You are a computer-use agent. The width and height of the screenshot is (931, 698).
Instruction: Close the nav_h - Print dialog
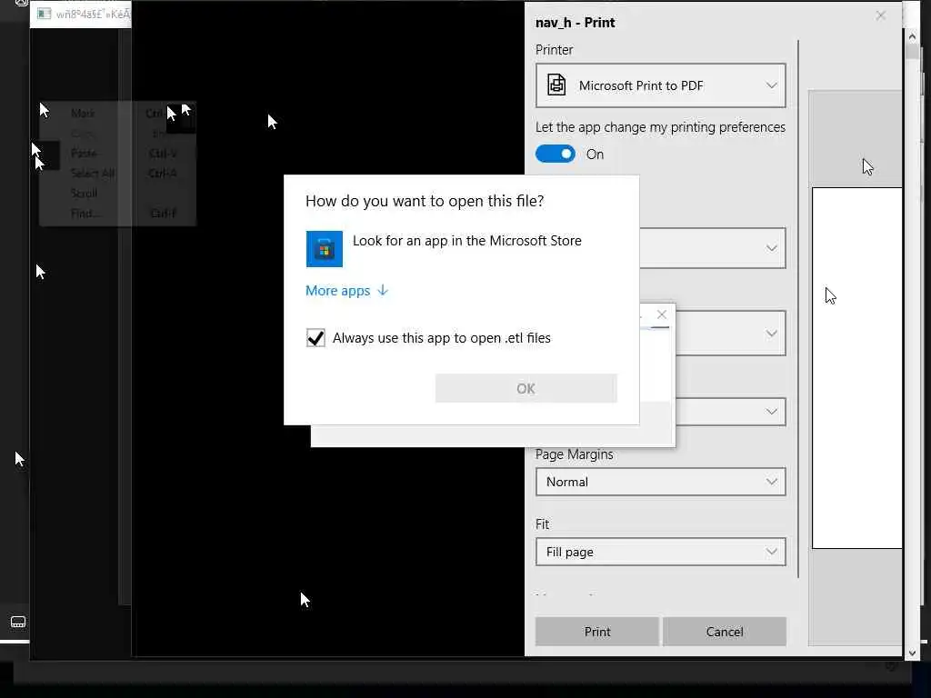coord(880,16)
